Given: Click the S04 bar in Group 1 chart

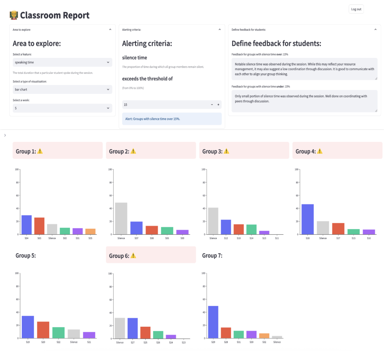Looking at the screenshot, I should point(26,225).
